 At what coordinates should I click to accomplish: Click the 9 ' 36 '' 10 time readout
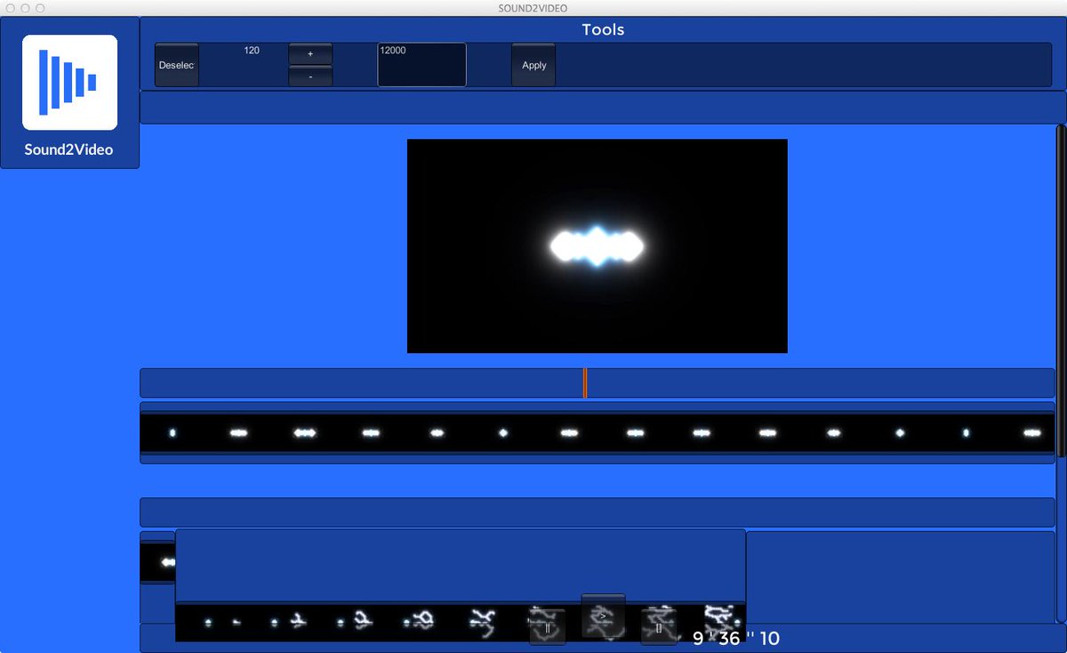[x=736, y=639]
